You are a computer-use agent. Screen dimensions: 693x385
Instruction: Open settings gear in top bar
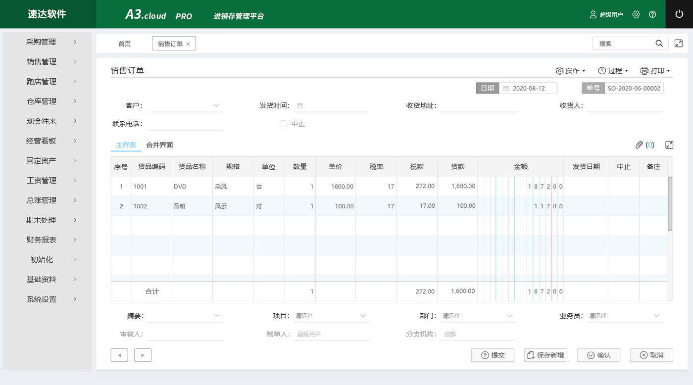637,14
